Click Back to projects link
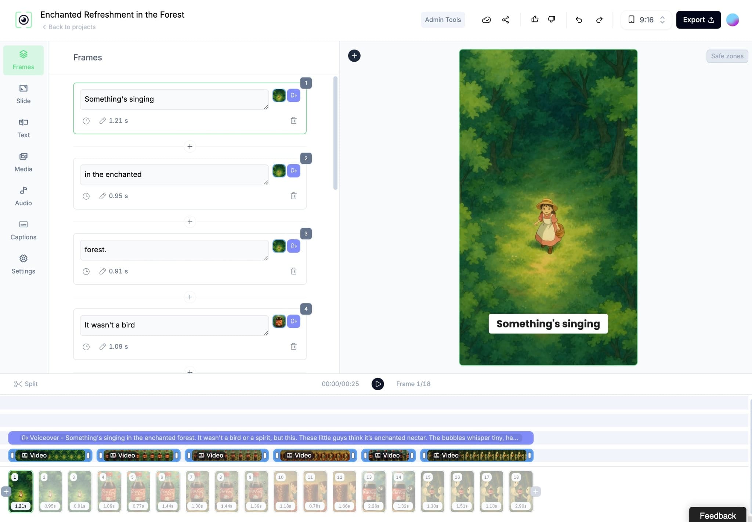This screenshot has height=522, width=752. [69, 27]
